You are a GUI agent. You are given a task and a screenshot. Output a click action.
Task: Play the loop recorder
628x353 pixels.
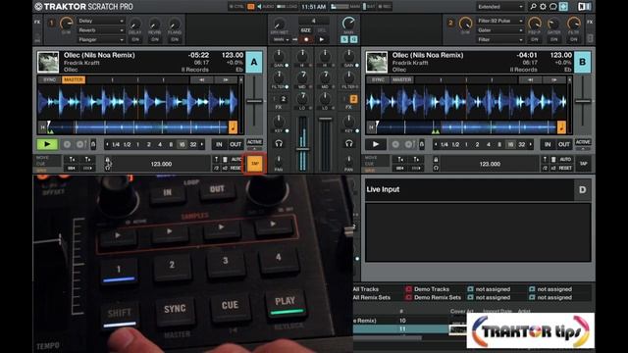tap(321, 39)
